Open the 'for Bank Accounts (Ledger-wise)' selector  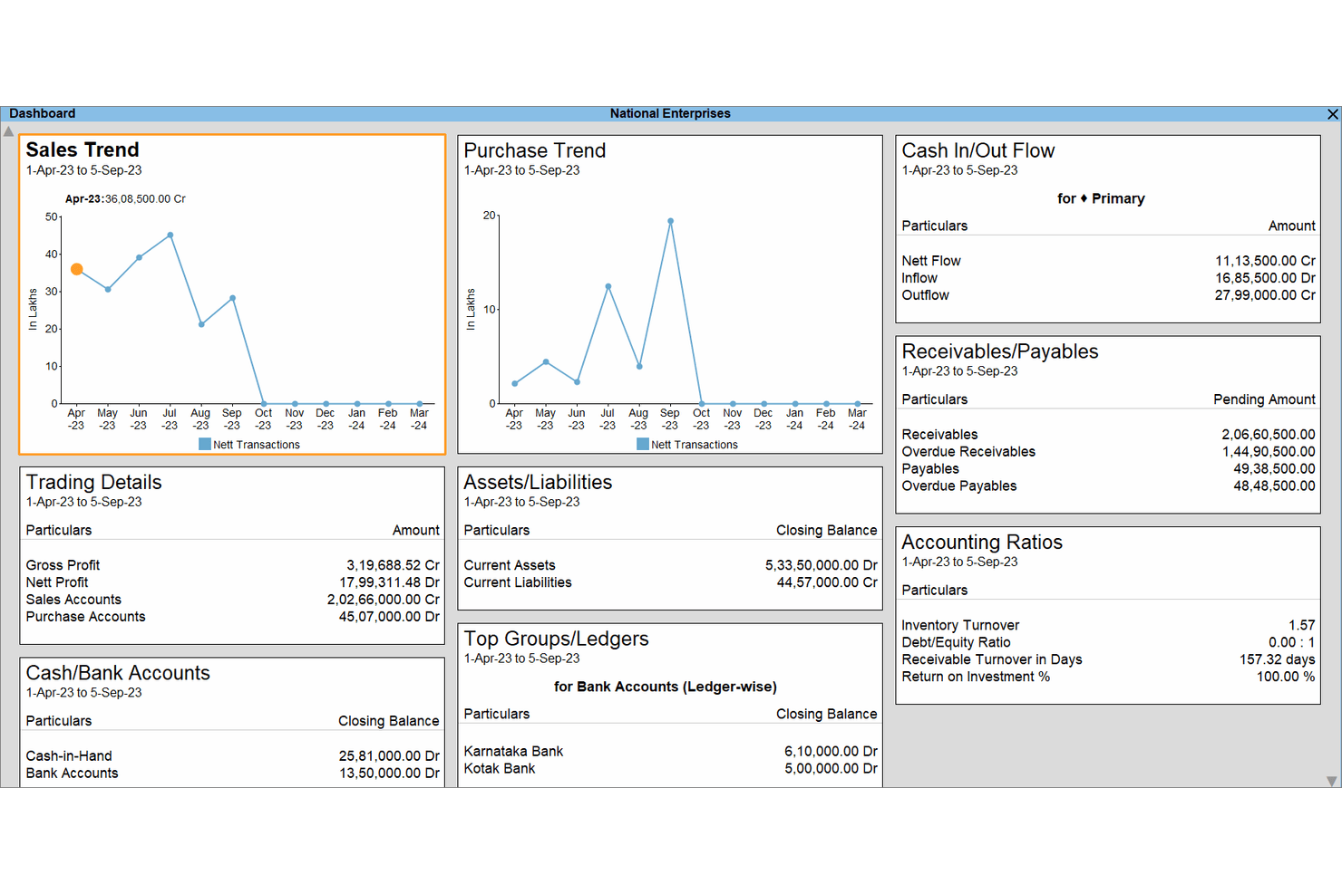tap(666, 687)
